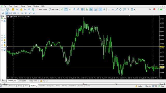Expand the VPS cloud node in Navigator

(x=2, y=50)
